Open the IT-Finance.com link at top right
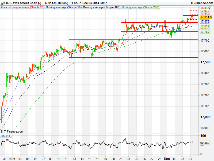Viewport: 214px width, 161px height. coord(202,3)
